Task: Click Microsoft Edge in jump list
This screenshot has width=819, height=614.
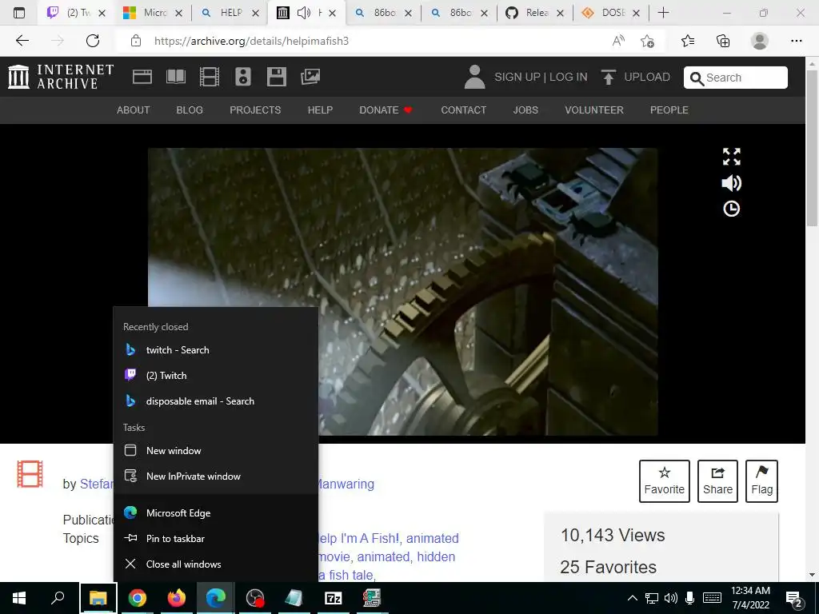Action: pyautogui.click(x=216, y=512)
